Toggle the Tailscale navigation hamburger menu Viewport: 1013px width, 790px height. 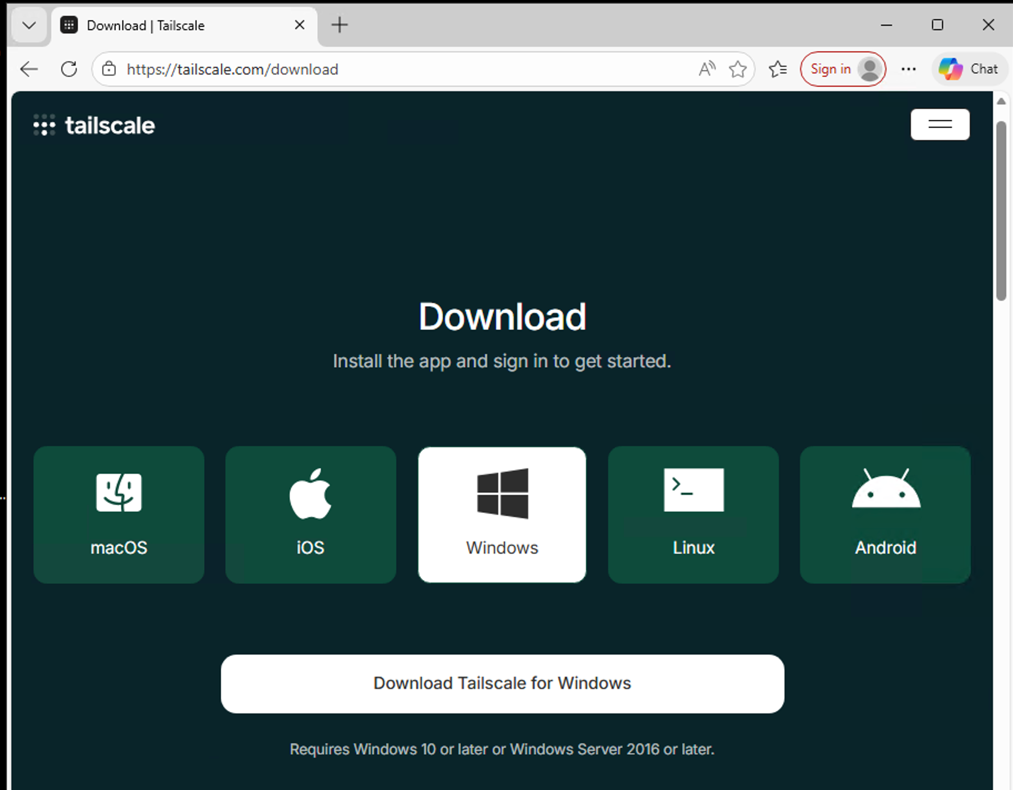pyautogui.click(x=940, y=125)
